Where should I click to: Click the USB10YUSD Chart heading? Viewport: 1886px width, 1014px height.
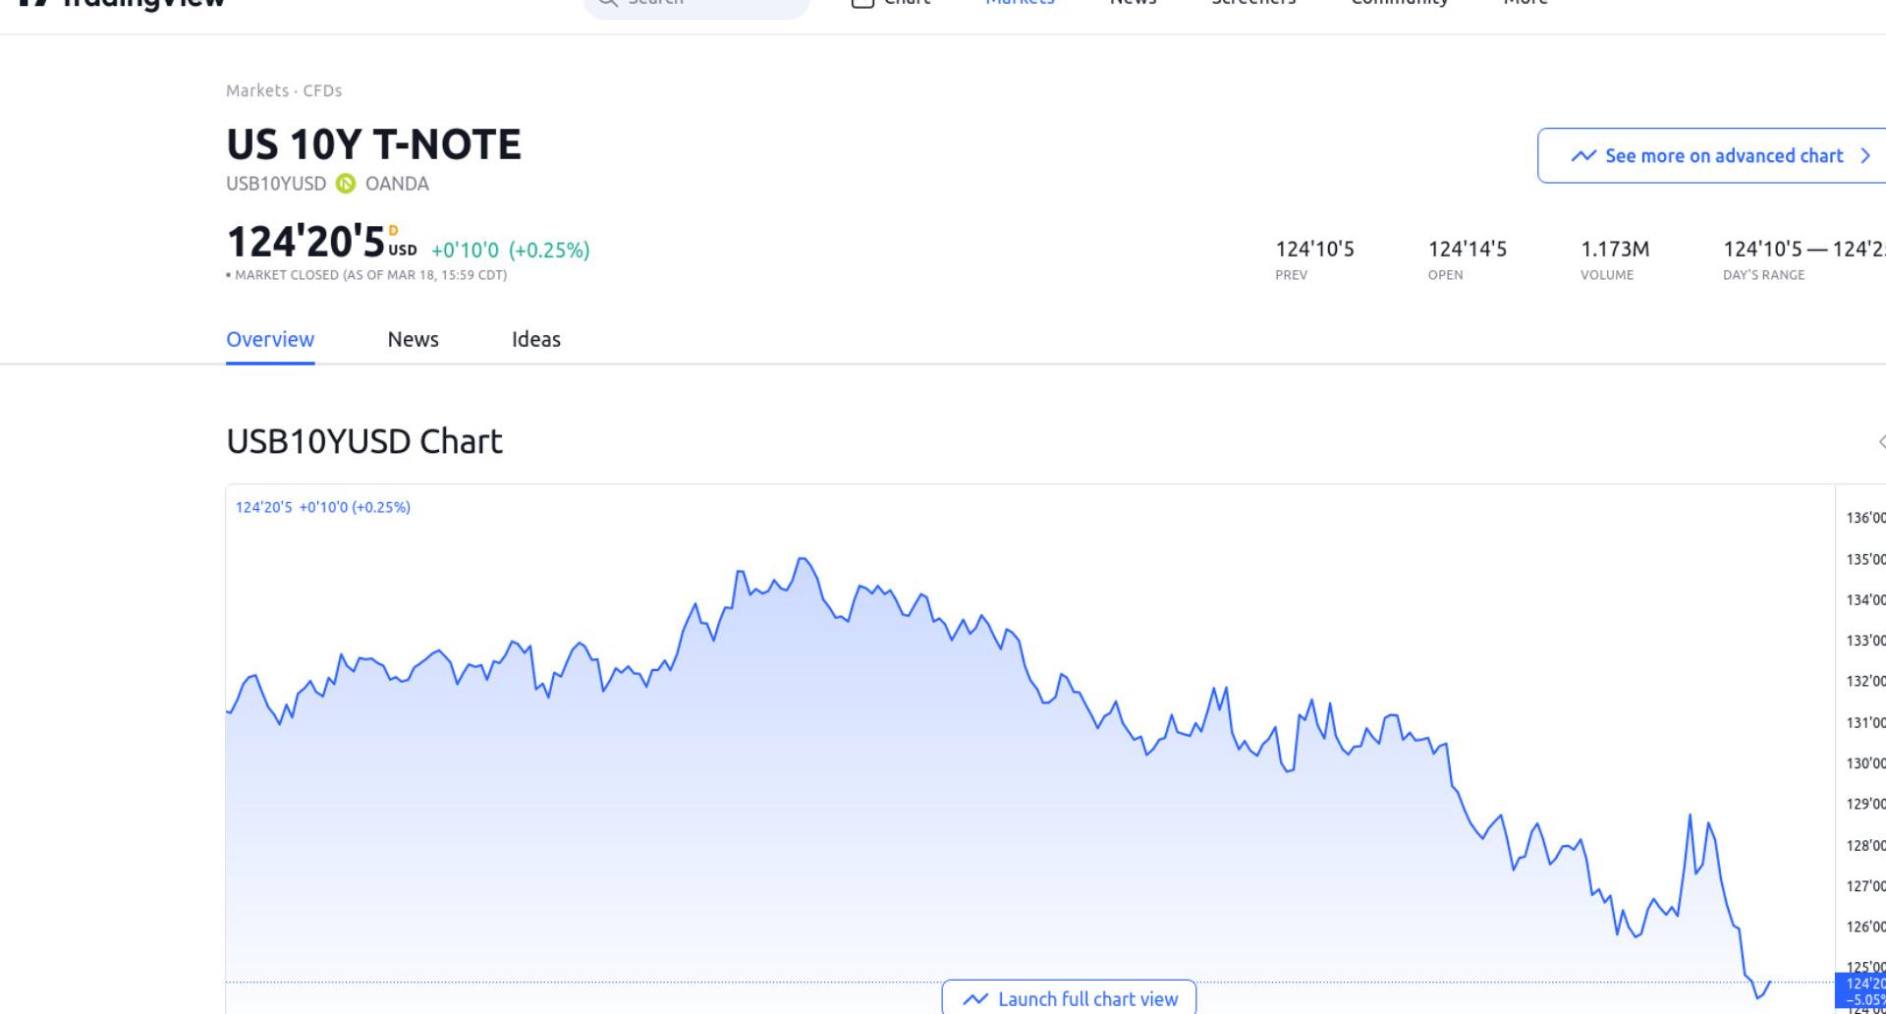(364, 441)
